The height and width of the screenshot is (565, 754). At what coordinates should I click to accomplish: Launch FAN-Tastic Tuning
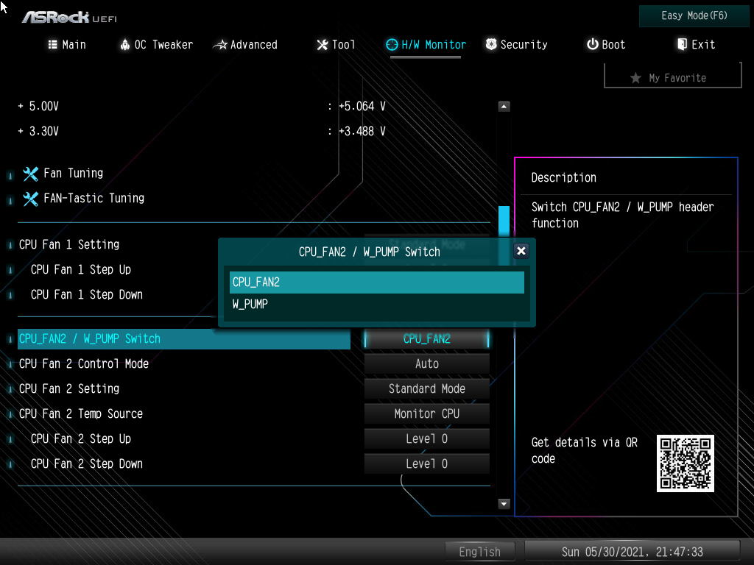(94, 198)
